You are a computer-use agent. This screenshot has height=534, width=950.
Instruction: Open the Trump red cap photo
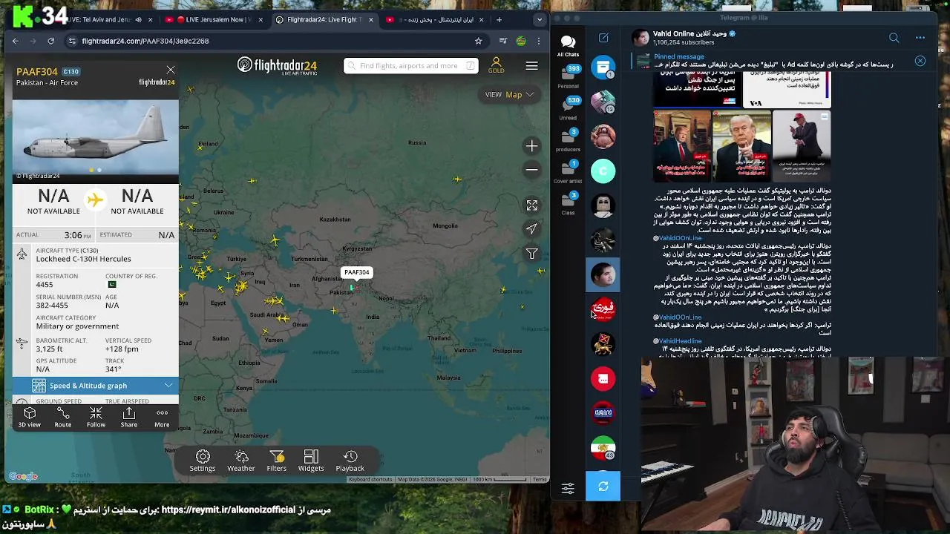coord(802,146)
